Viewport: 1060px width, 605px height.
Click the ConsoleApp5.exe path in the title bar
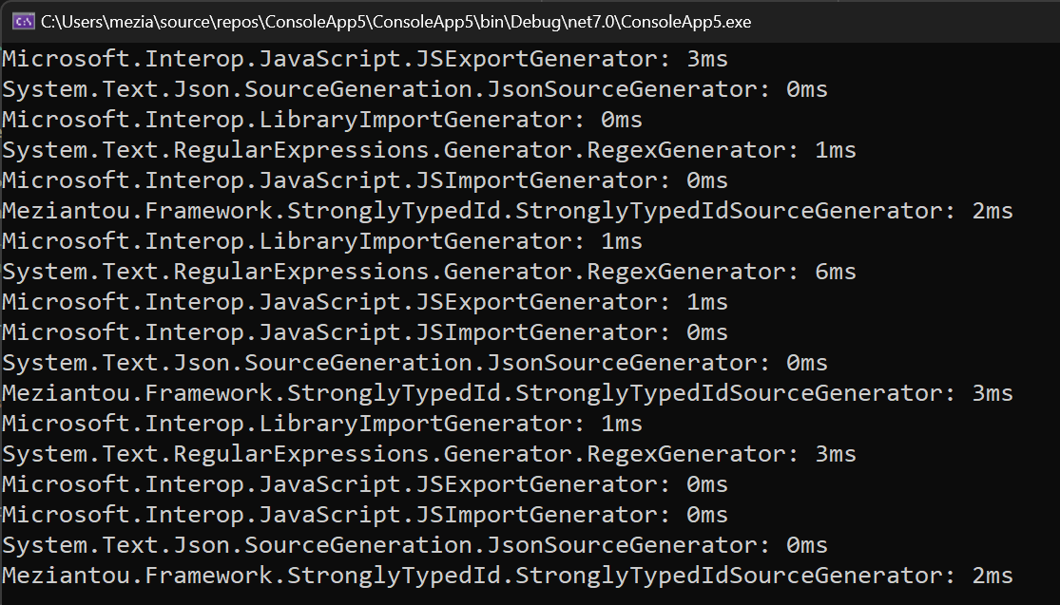[x=395, y=21]
